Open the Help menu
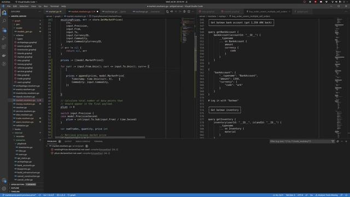 pyautogui.click(x=63, y=6)
